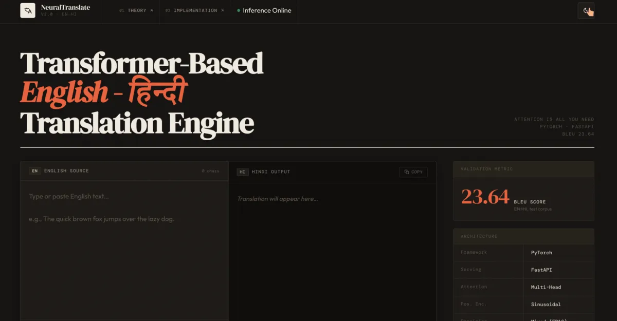Image resolution: width=617 pixels, height=321 pixels.
Task: Click the Inference Online status indicator
Action: coord(264,10)
